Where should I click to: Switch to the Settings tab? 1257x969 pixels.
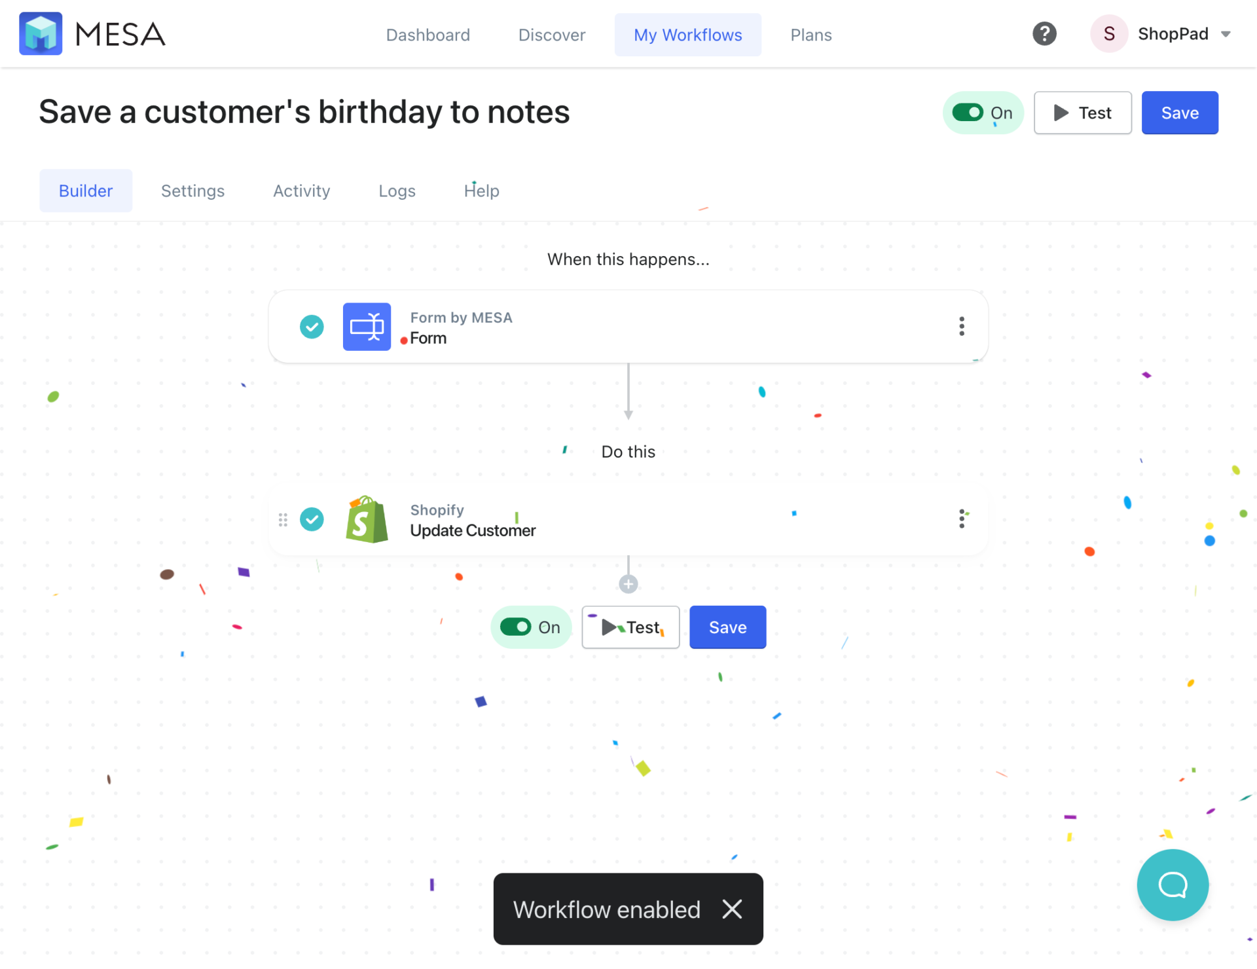(192, 191)
